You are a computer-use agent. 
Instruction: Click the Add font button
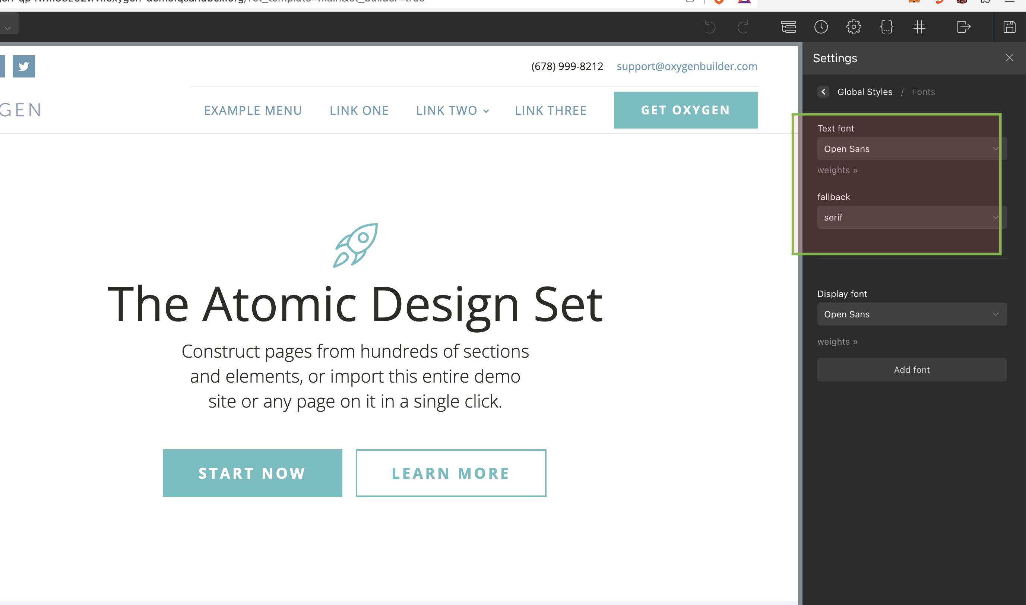click(912, 369)
